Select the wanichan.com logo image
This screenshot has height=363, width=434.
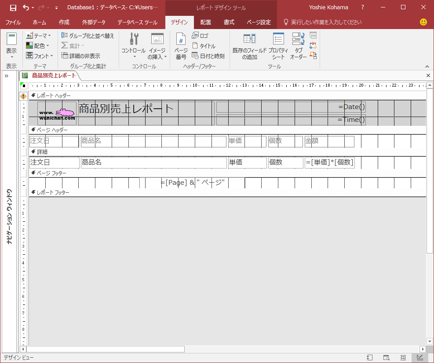57,114
